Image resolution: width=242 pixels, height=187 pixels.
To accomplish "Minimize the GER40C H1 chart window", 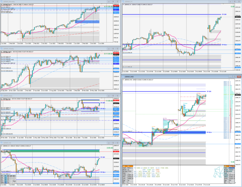I will point(230,2).
